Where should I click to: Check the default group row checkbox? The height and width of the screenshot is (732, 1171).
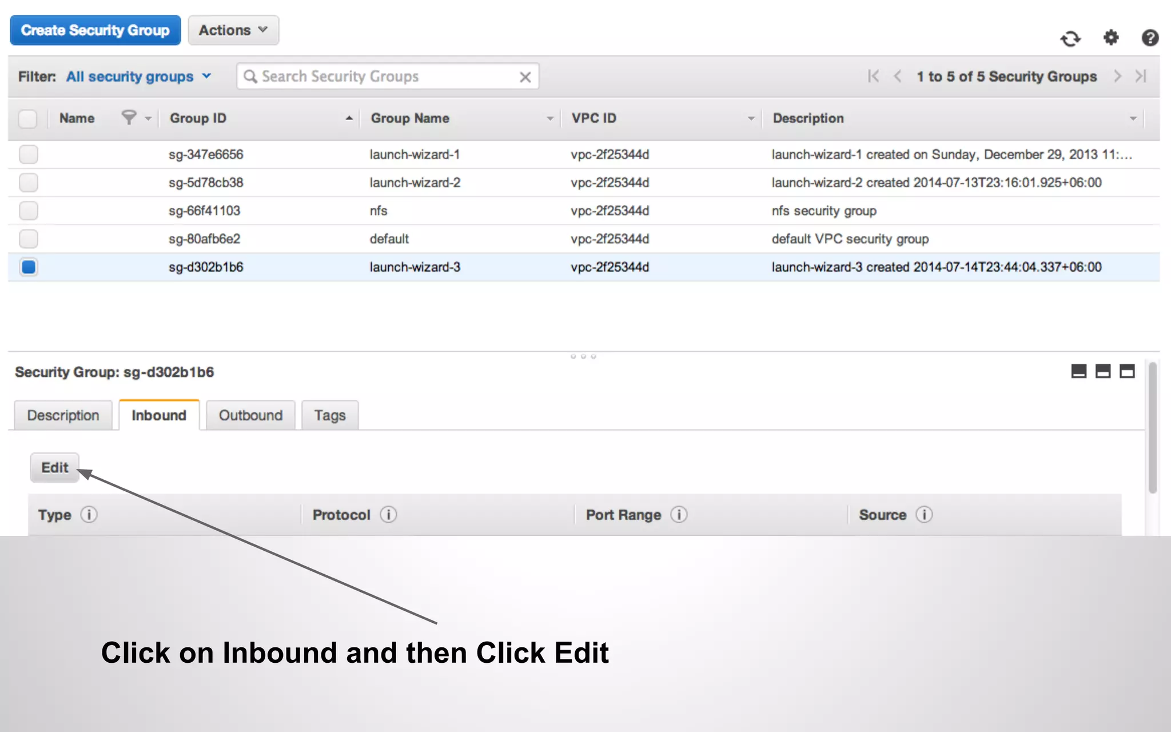pos(29,238)
